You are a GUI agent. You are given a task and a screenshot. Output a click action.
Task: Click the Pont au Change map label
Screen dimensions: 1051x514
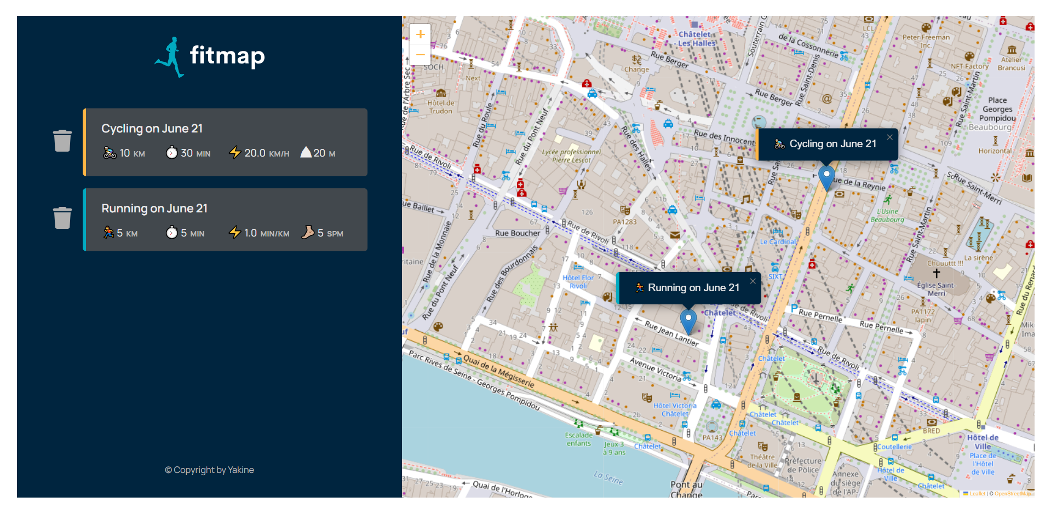click(686, 489)
